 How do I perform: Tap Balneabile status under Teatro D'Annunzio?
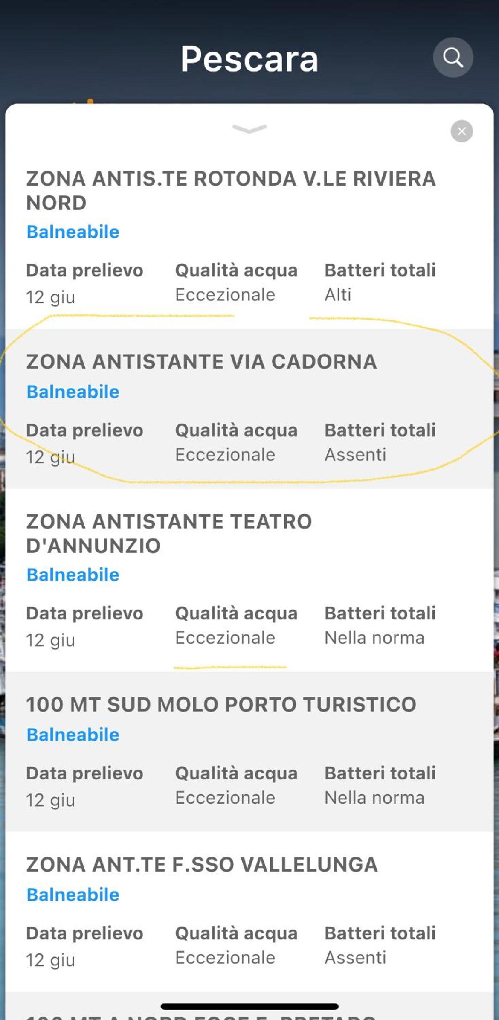click(73, 575)
